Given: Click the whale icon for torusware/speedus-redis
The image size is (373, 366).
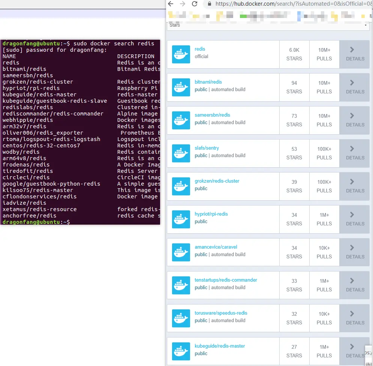Looking at the screenshot, I should coord(181,318).
